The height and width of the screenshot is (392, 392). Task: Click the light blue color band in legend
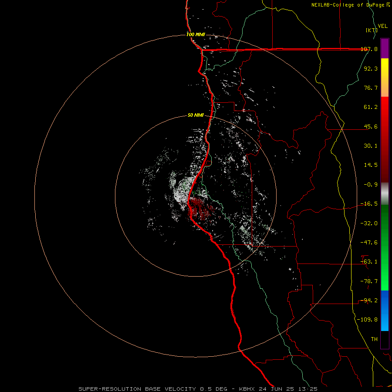pyautogui.click(x=385, y=311)
